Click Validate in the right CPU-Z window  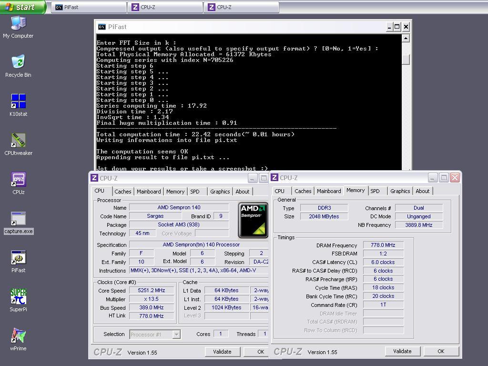tap(402, 351)
